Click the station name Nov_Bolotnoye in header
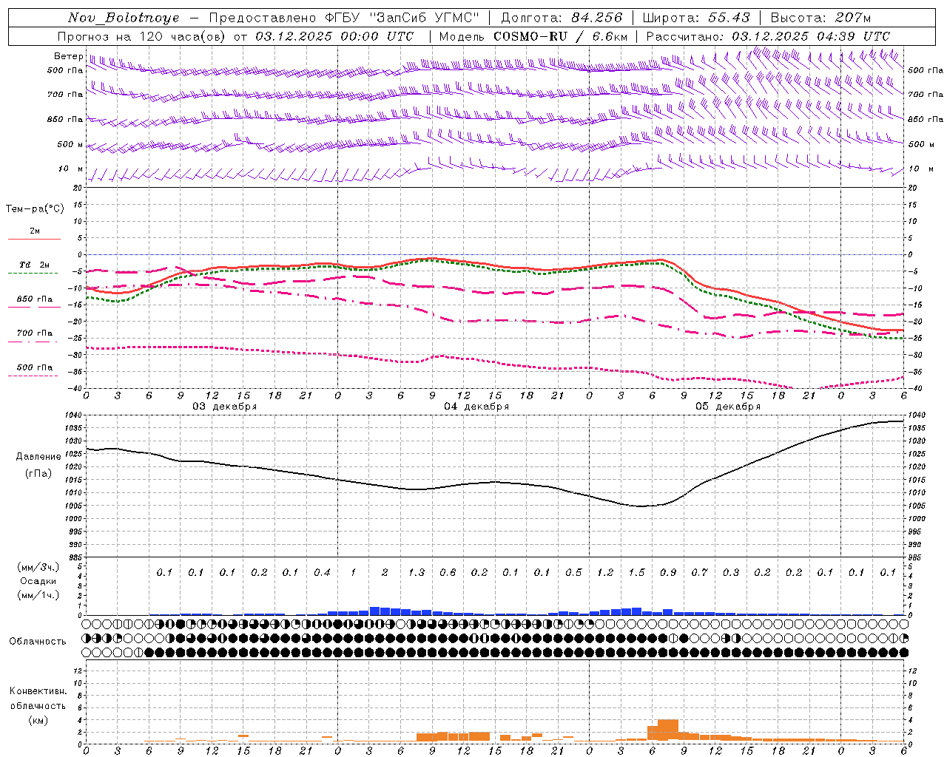 124,18
